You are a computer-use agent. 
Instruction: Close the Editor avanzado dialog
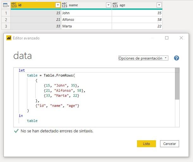[x=181, y=38]
